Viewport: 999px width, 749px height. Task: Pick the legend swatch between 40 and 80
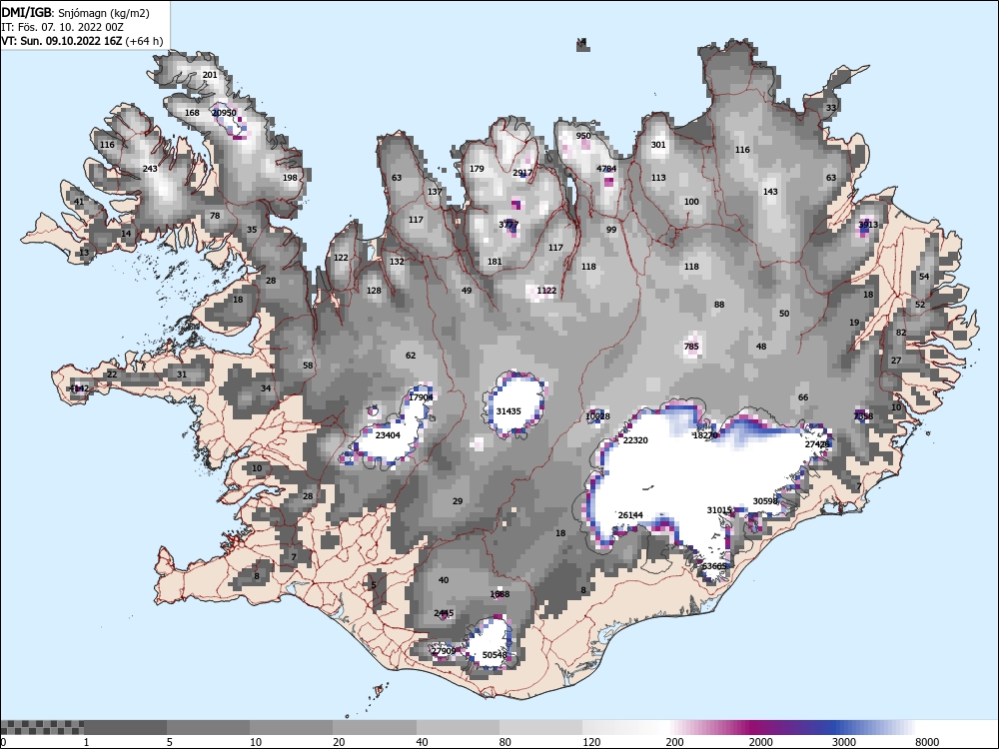459,727
